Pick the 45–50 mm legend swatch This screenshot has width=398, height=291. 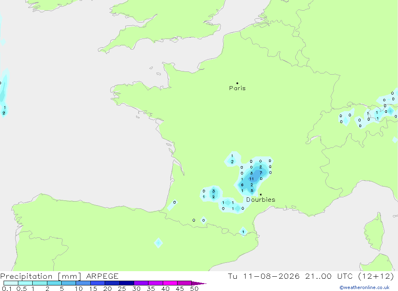[x=185, y=283]
